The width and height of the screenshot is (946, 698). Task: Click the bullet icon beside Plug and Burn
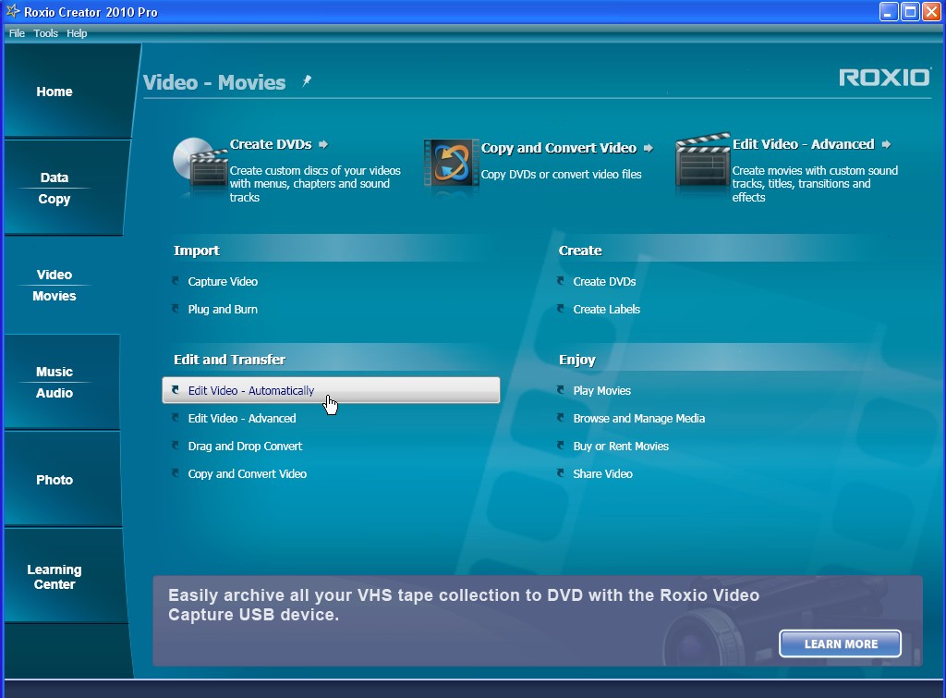pyautogui.click(x=176, y=309)
